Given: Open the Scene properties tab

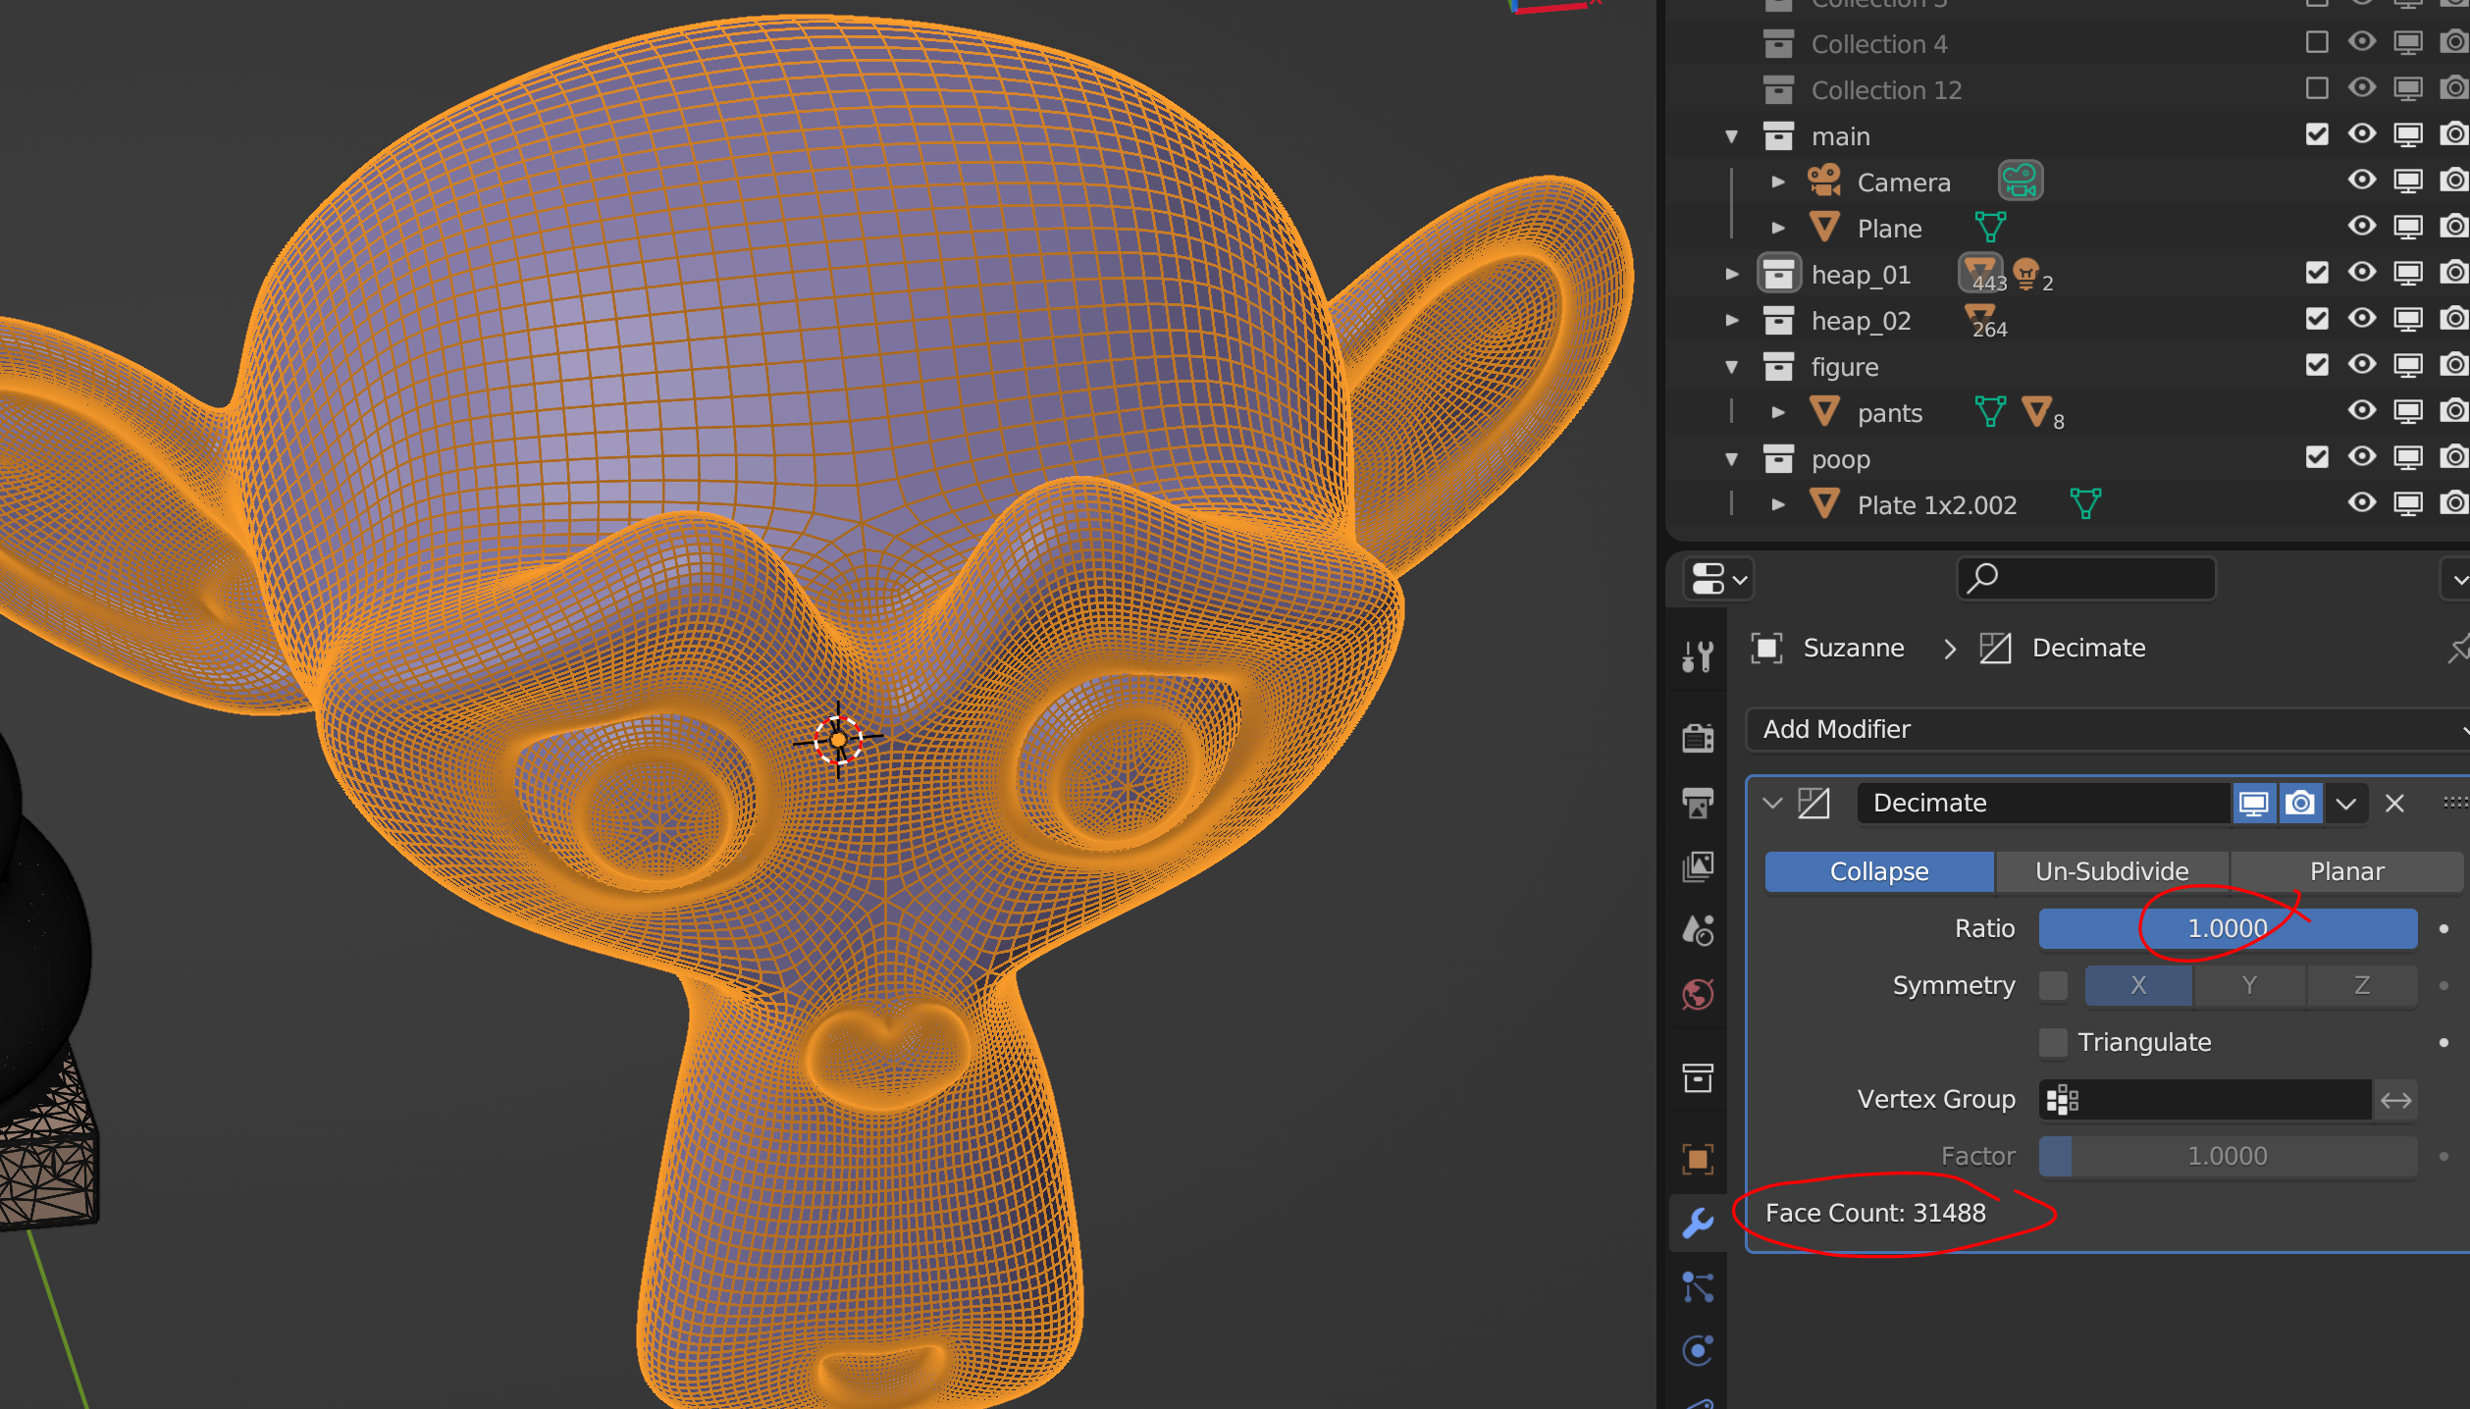Looking at the screenshot, I should (1698, 930).
